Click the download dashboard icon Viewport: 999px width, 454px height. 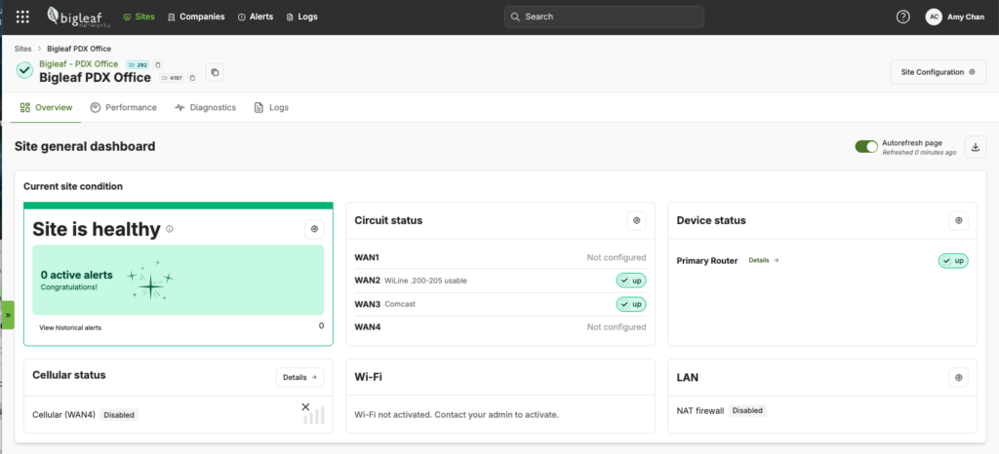click(976, 146)
